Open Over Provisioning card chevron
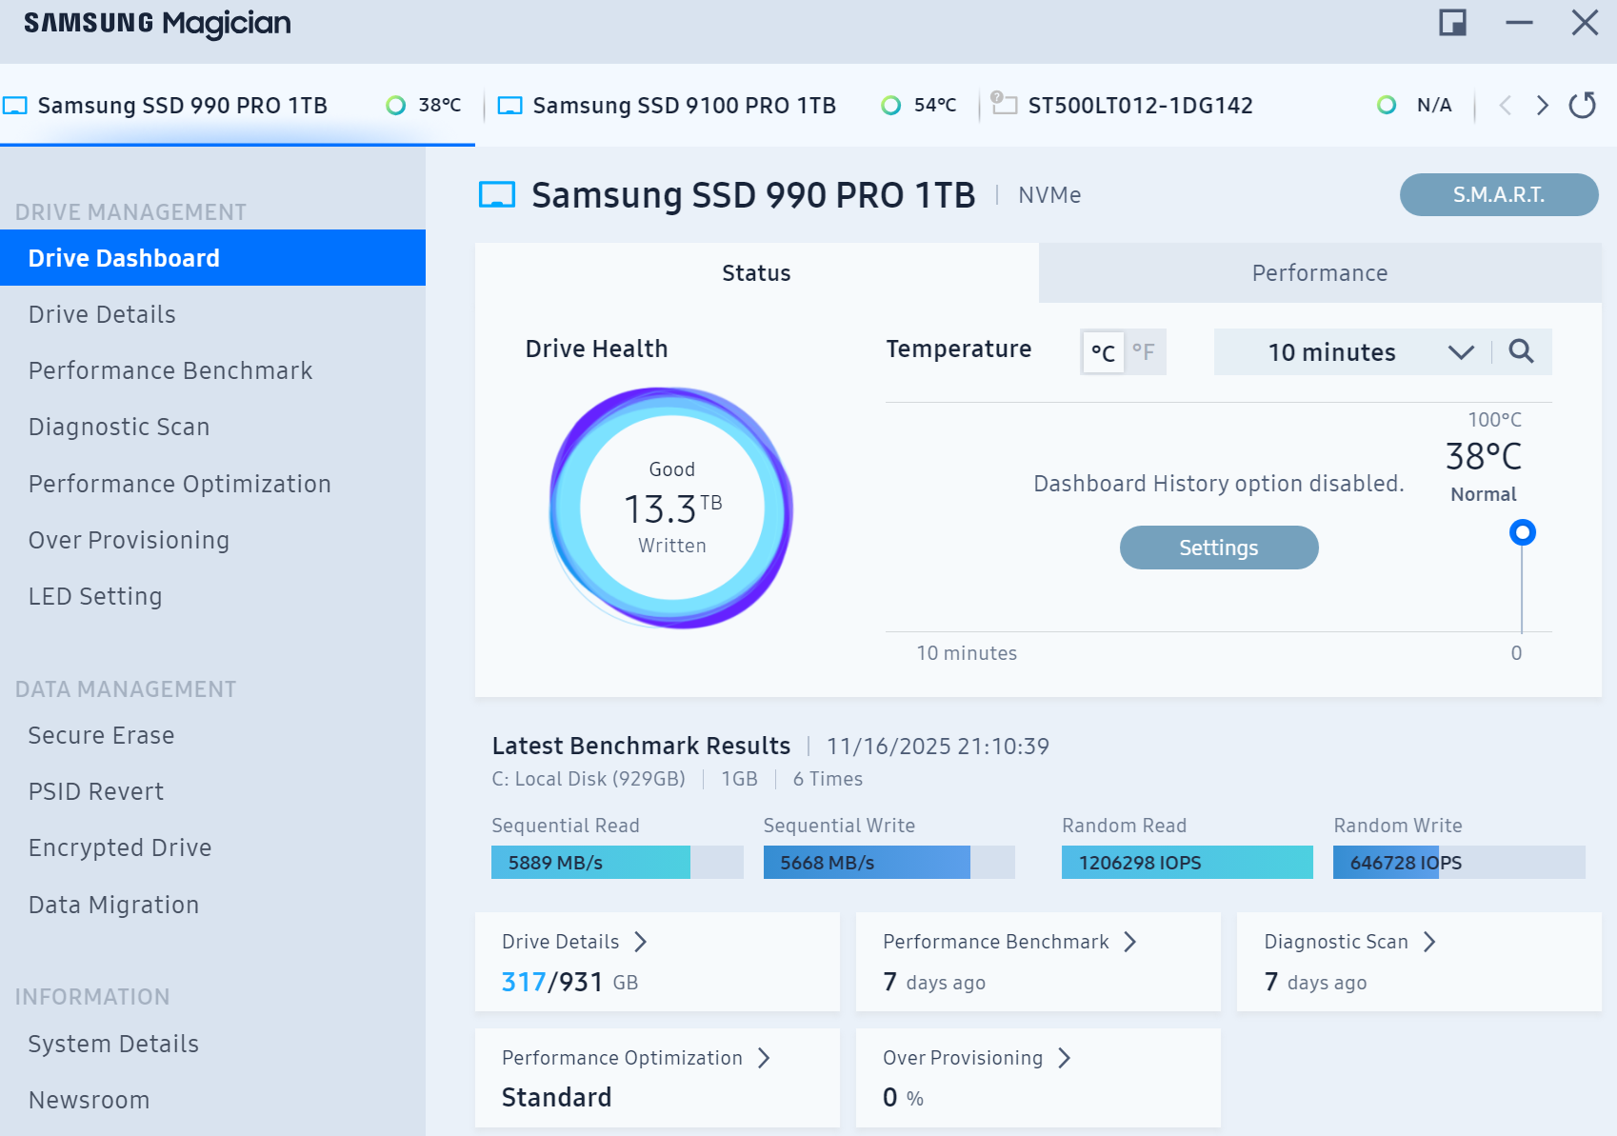The height and width of the screenshot is (1136, 1617). click(x=1065, y=1058)
